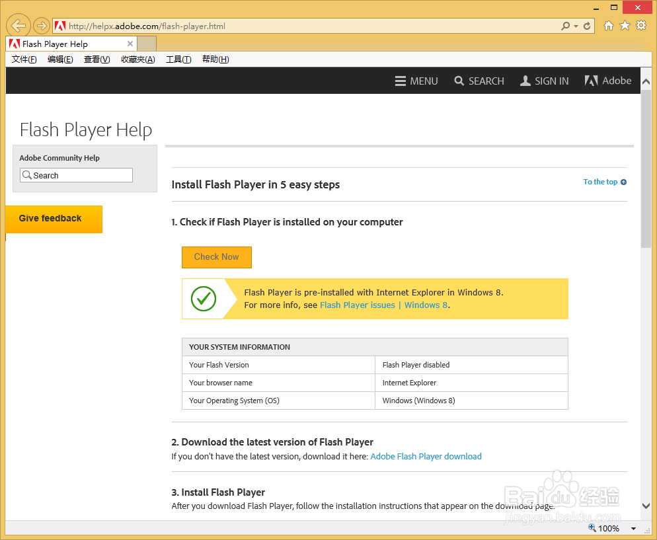The width and height of the screenshot is (657, 540).
Task: Click the scrollbar down arrow
Action: coord(646,506)
